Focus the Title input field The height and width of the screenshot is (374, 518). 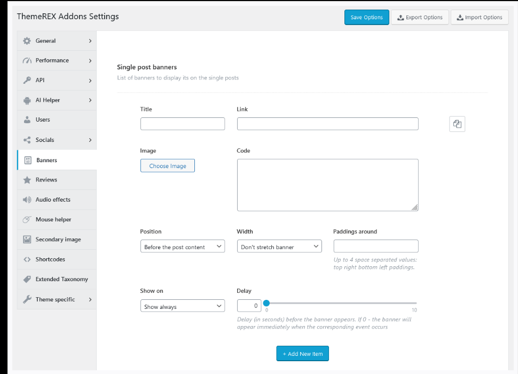[182, 124]
